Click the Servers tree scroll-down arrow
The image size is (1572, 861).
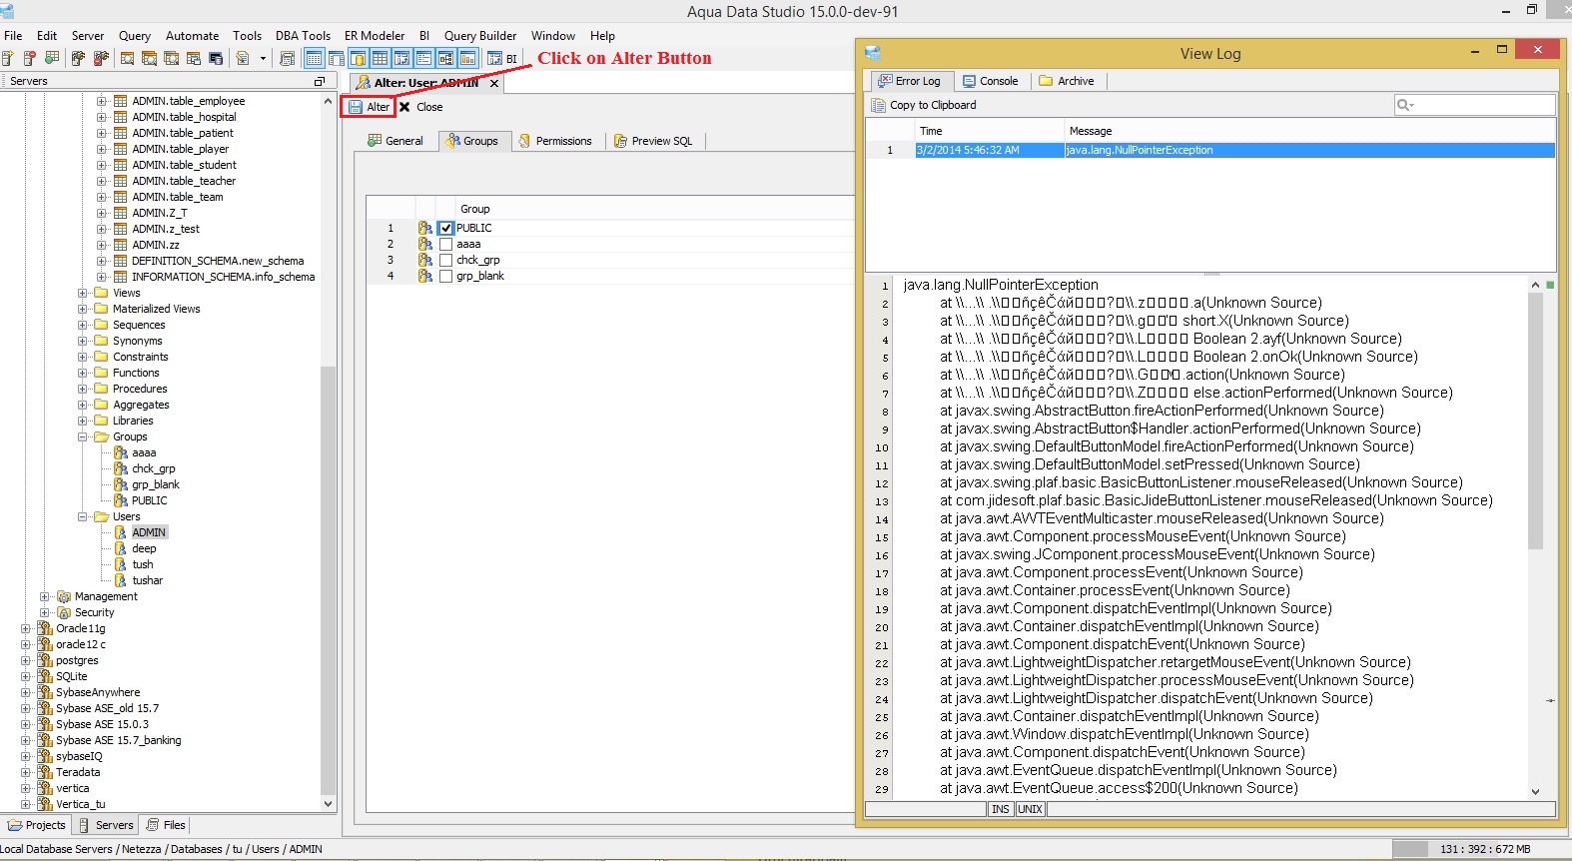pos(328,803)
